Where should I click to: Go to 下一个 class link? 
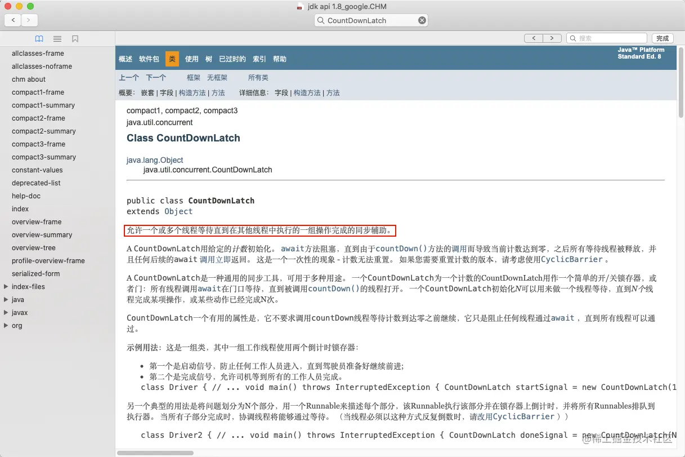pyautogui.click(x=156, y=78)
